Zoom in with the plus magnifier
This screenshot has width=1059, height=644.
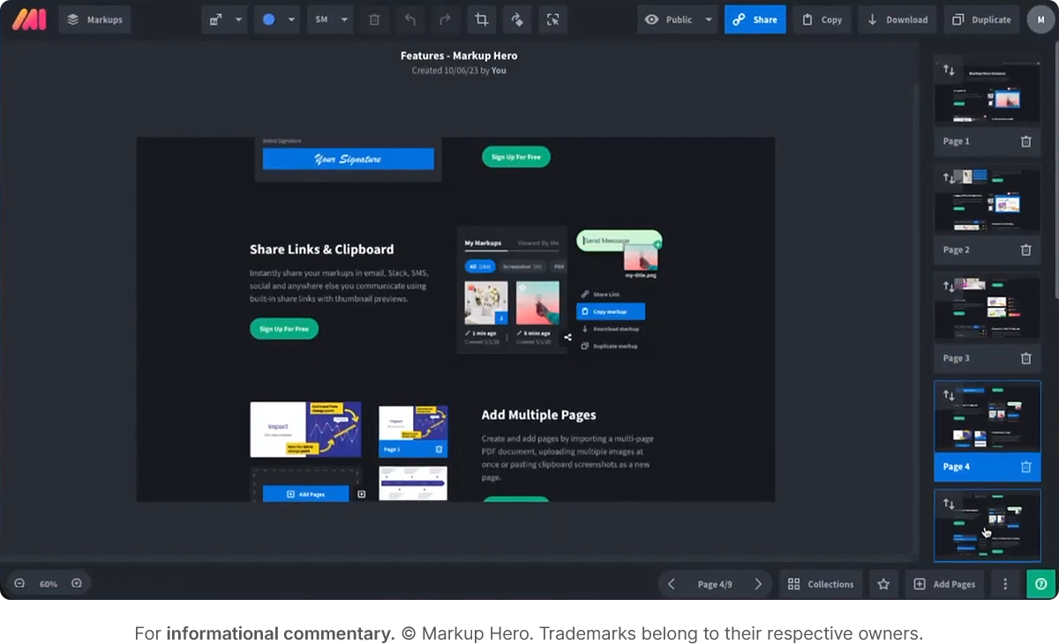77,583
